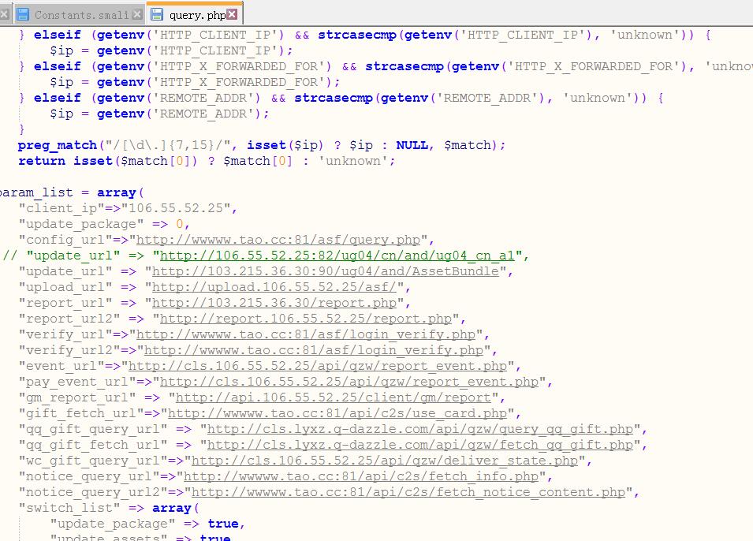Viewport: 753px width, 541px height.
Task: Open the AssetBundle update_url link
Action: [x=325, y=271]
